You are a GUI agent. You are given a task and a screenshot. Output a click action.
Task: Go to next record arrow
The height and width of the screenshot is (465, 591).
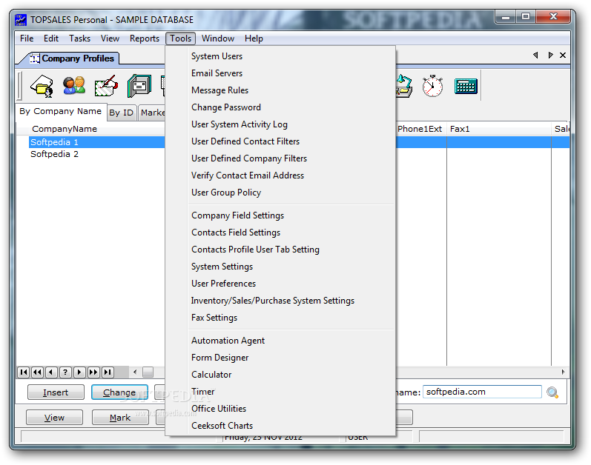click(79, 372)
